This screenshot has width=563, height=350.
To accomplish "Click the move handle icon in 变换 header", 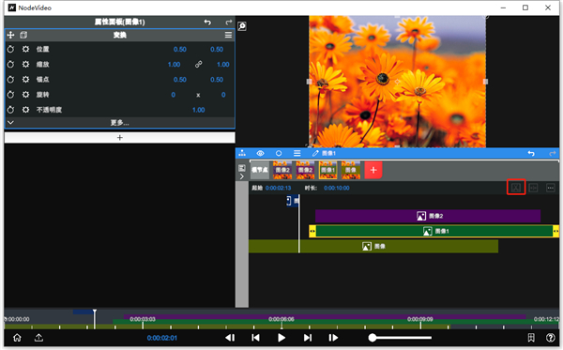I will (10, 35).
